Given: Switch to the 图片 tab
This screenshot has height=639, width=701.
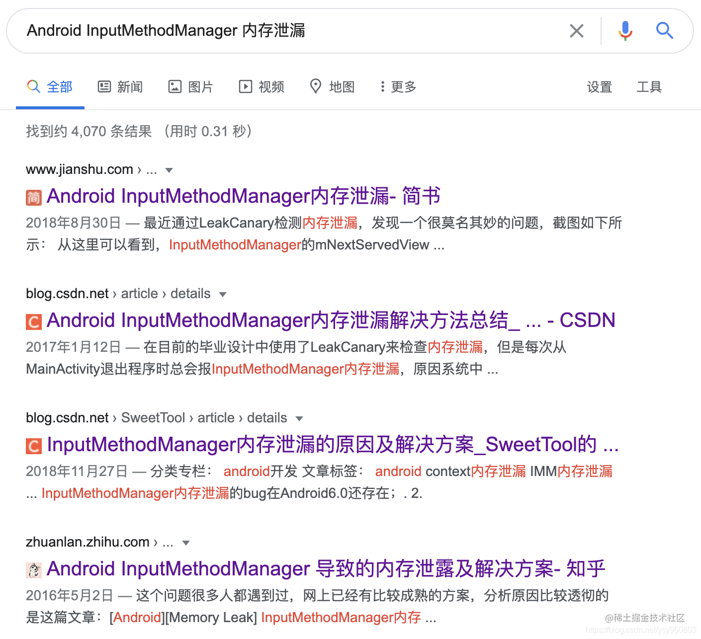Looking at the screenshot, I should click(x=190, y=86).
